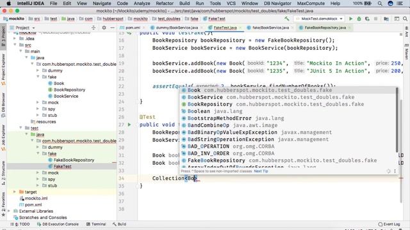Screen dimensions: 410x230
Task: Open the Maven side tool window
Action: [x=406, y=52]
